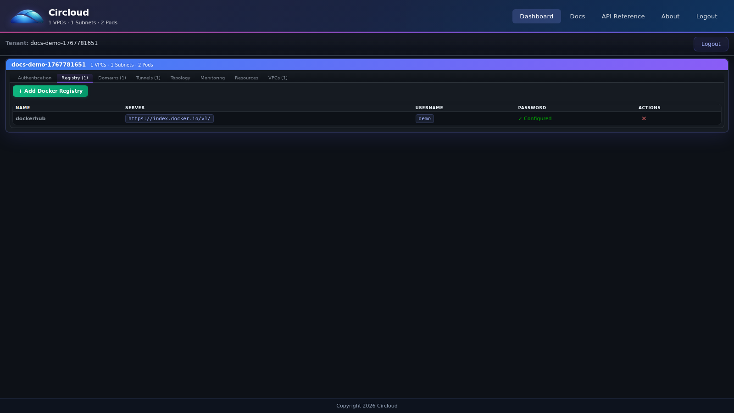Open the VPCs (1) tab
This screenshot has height=413, width=734.
click(278, 78)
